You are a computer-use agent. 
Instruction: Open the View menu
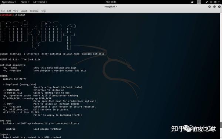click(x=16, y=11)
